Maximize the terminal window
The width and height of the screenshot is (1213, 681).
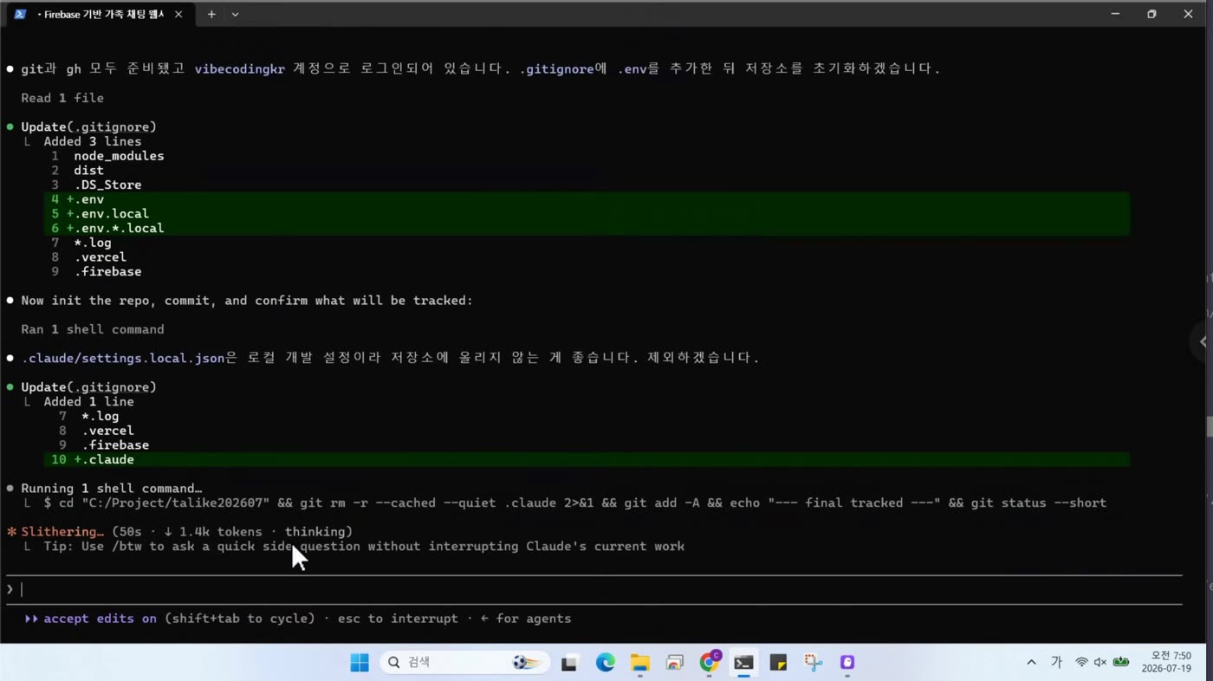click(x=1151, y=14)
